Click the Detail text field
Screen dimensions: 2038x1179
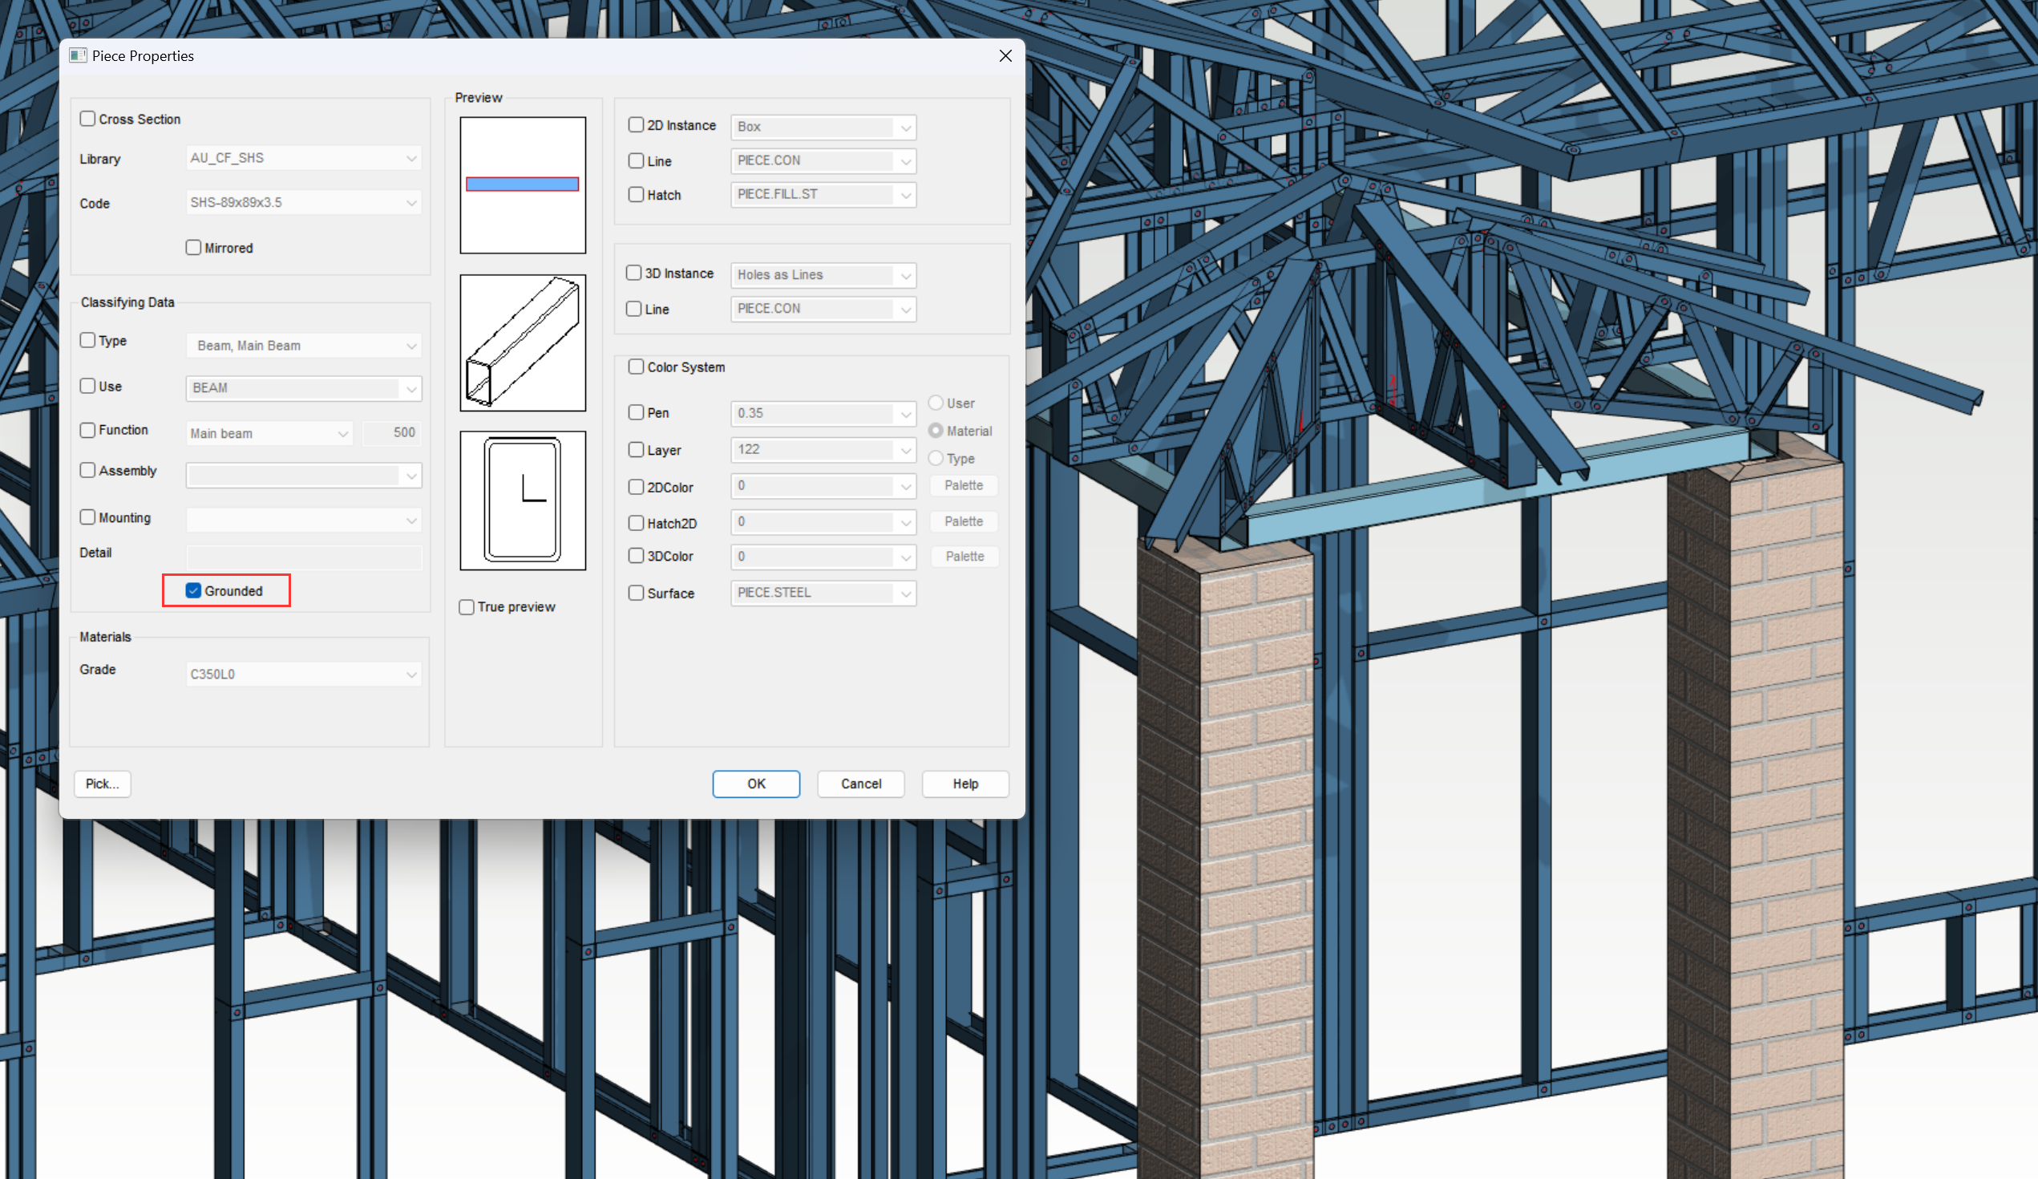coord(304,556)
